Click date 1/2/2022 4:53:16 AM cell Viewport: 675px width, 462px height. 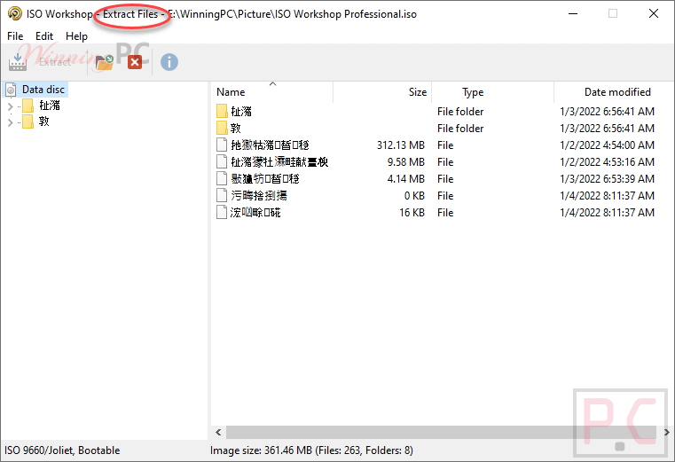coord(607,162)
